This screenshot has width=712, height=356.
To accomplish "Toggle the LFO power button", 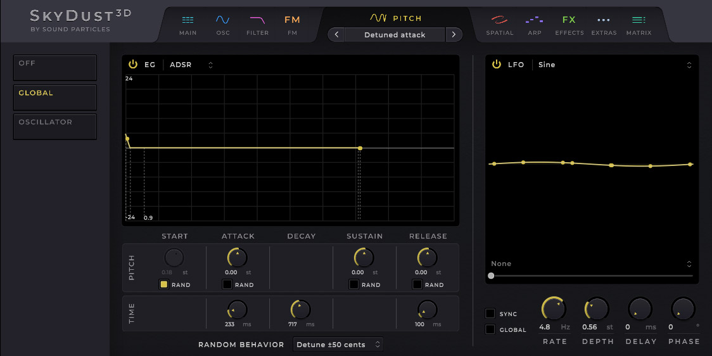I will point(497,65).
